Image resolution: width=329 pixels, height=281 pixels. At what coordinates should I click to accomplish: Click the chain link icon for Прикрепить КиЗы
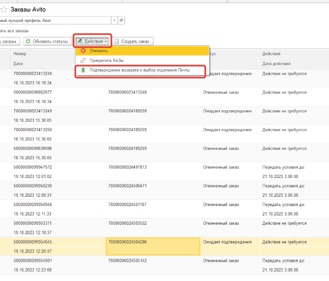pos(82,60)
